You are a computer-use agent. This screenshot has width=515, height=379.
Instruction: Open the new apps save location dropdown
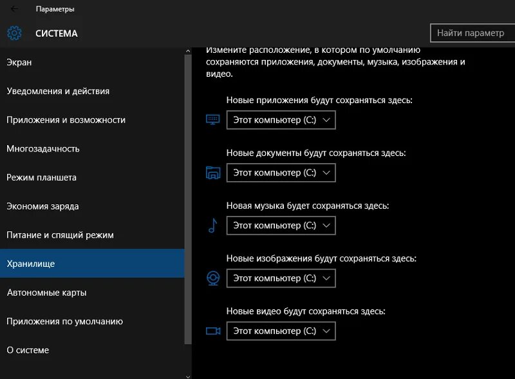click(x=281, y=120)
